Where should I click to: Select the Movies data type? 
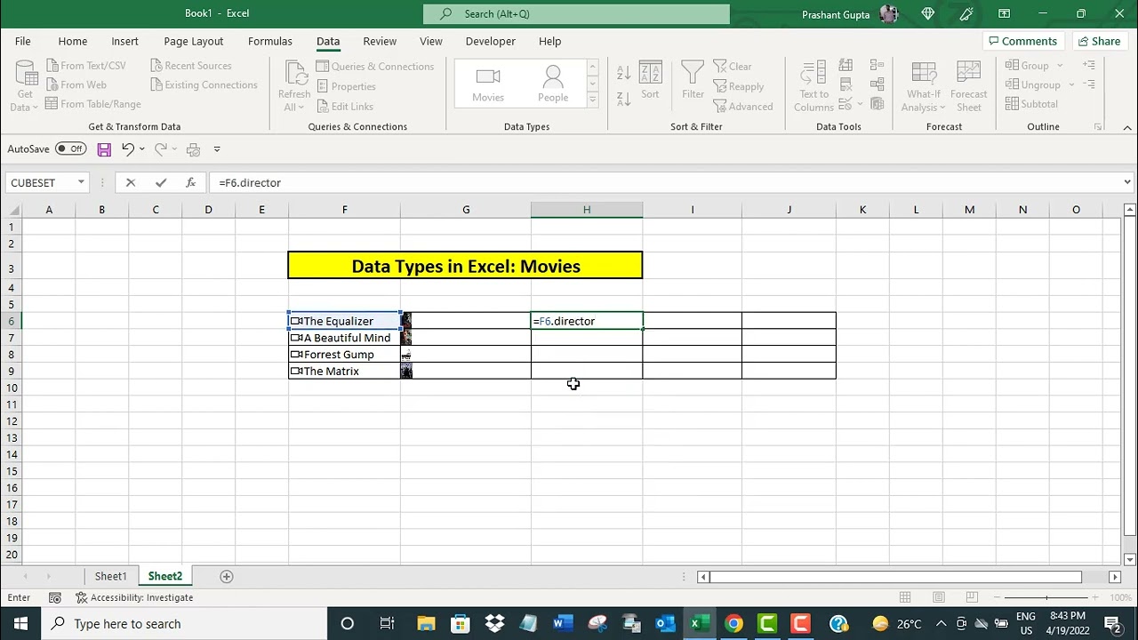(x=488, y=84)
